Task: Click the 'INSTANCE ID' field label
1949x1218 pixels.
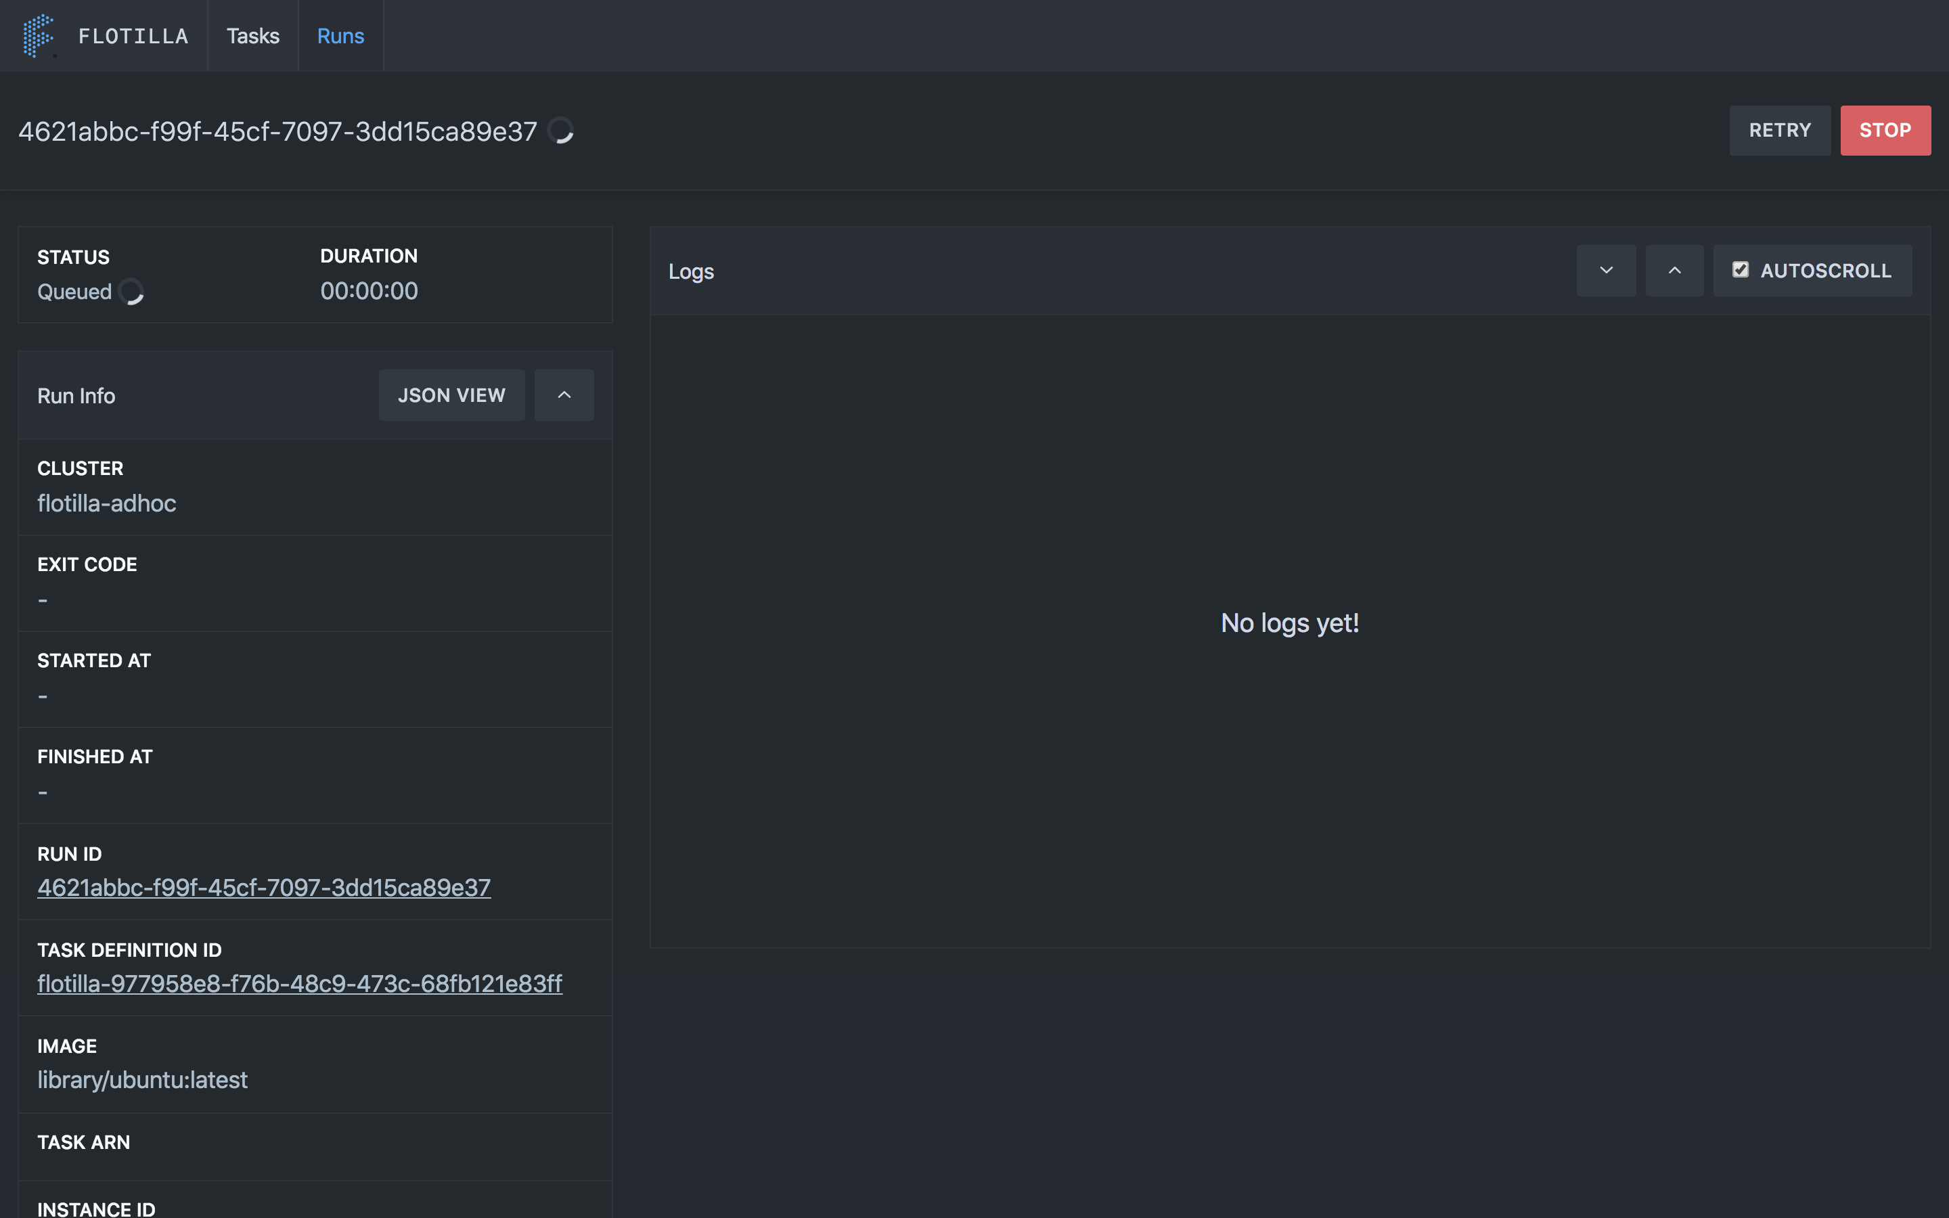Action: click(x=97, y=1209)
